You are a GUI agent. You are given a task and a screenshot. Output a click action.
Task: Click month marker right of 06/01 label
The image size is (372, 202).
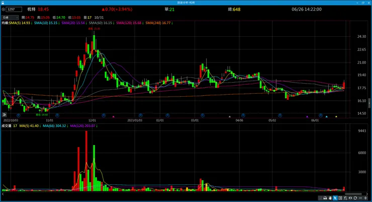pos(321,115)
